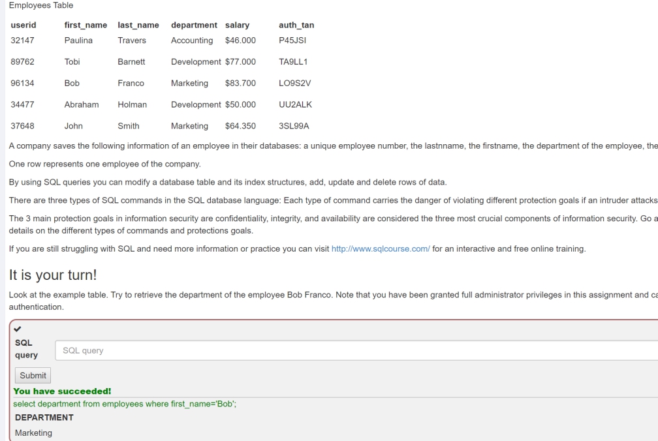This screenshot has width=658, height=441.
Task: Click Development cell in Tobi's row
Action: (196, 61)
